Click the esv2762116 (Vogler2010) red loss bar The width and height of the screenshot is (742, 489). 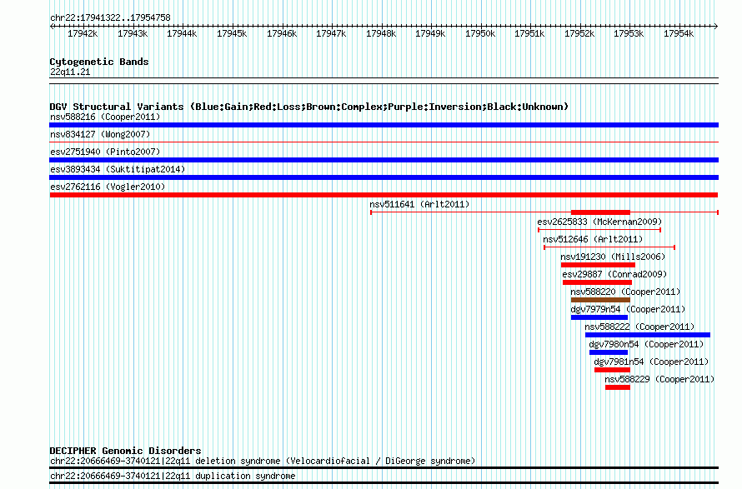[384, 195]
